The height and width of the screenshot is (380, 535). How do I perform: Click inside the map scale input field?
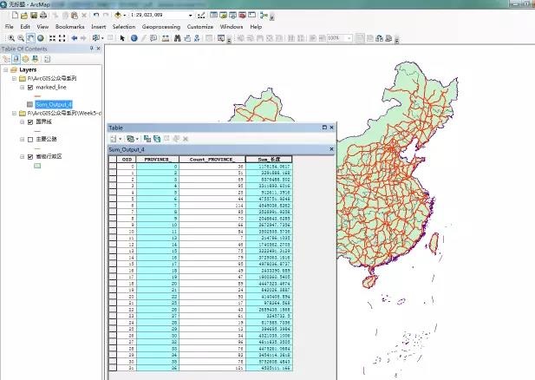tap(159, 15)
